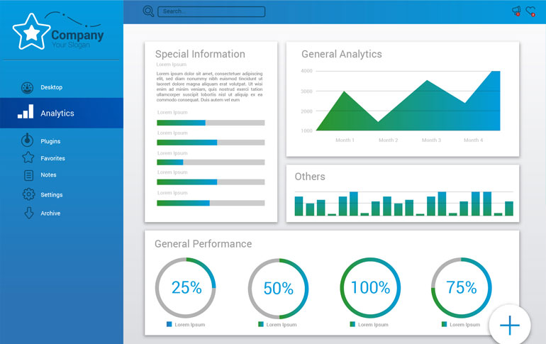
Task: Open the Favorites menu label
Action: point(52,159)
